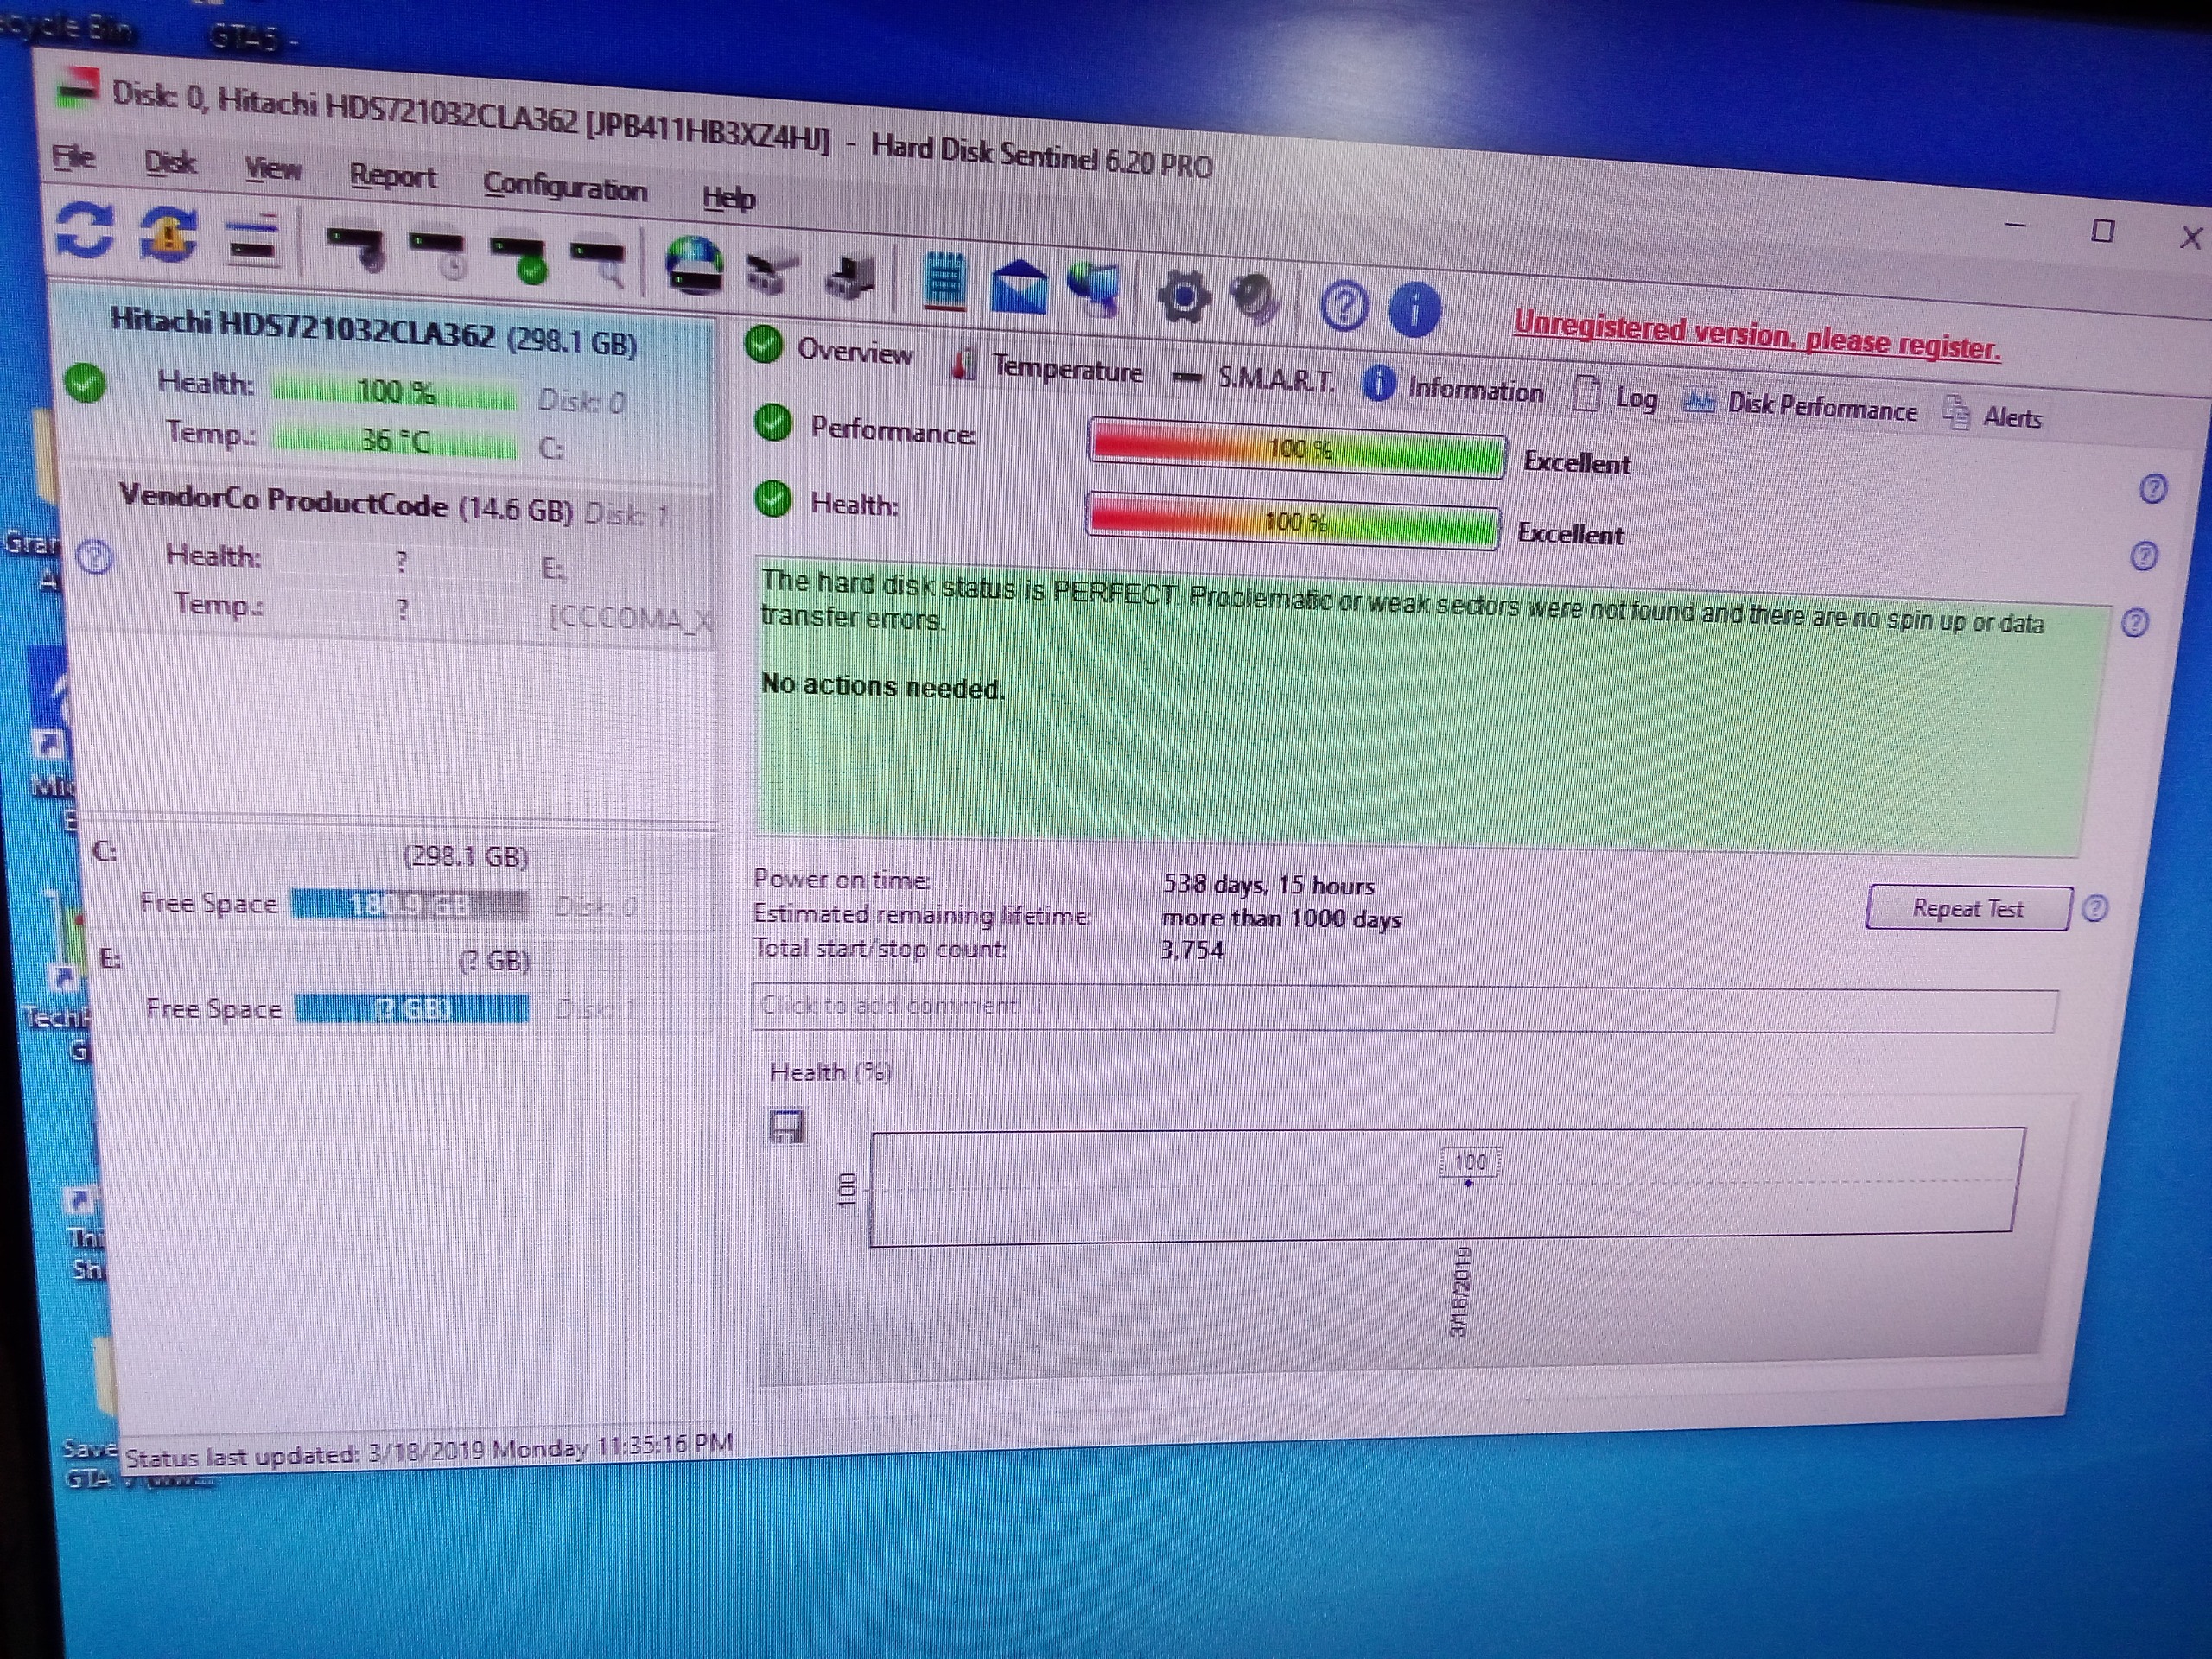Image resolution: width=2212 pixels, height=1659 pixels.
Task: Open the Configuration menu
Action: (x=565, y=188)
